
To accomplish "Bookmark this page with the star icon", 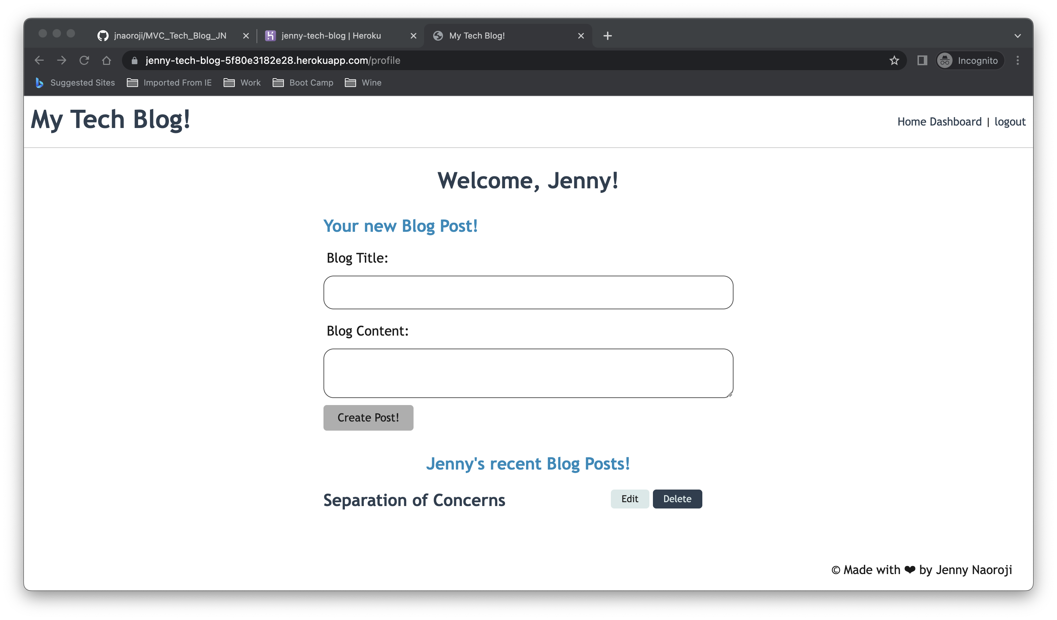I will pyautogui.click(x=894, y=60).
